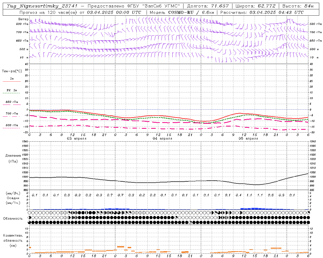
Task: Click 1040 on the left pressure axis
Action: pos(25,142)
